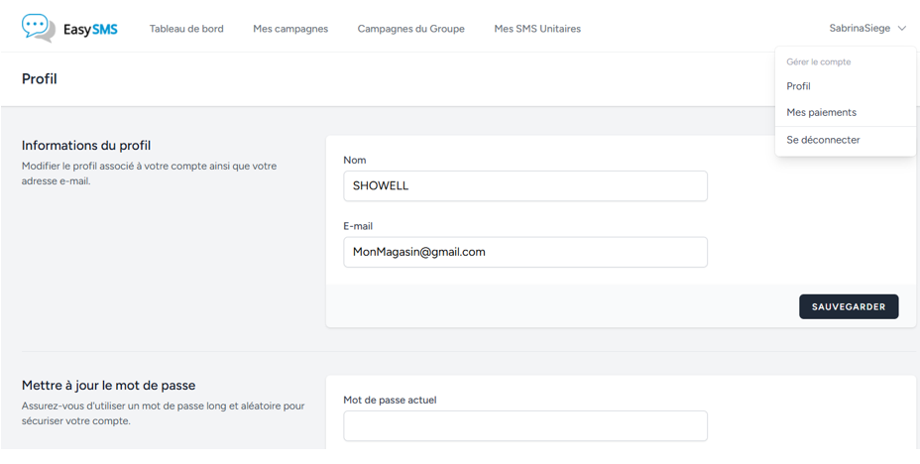920x464 pixels.
Task: Click the "Mot de passe actuel" label
Action: click(x=390, y=400)
